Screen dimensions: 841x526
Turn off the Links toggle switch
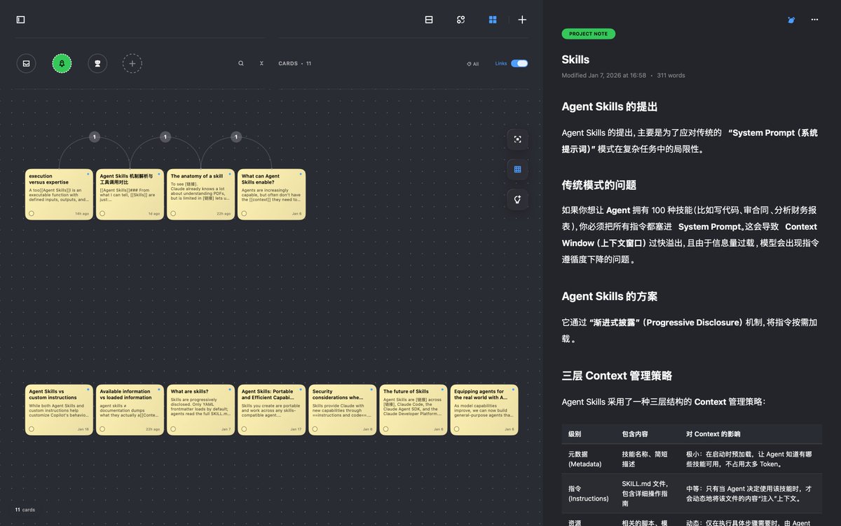(x=519, y=63)
